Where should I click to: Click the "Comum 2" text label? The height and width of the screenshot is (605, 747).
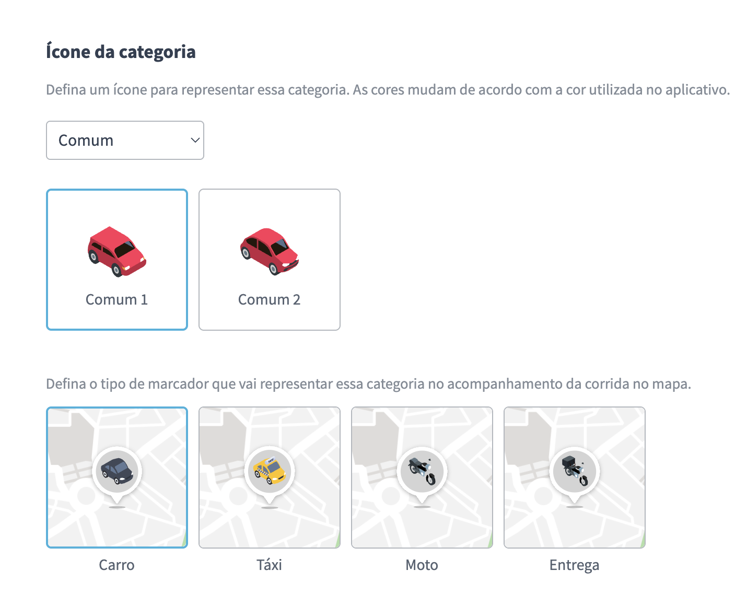coord(270,299)
